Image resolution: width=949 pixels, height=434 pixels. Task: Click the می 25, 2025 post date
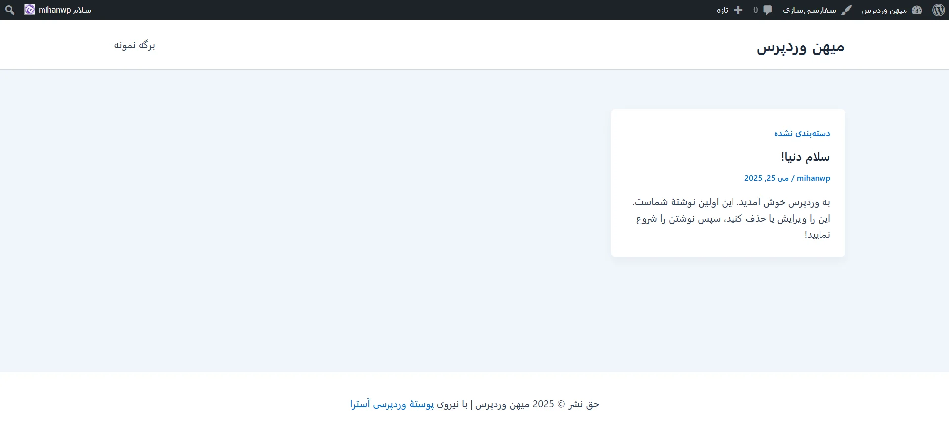[x=766, y=178]
